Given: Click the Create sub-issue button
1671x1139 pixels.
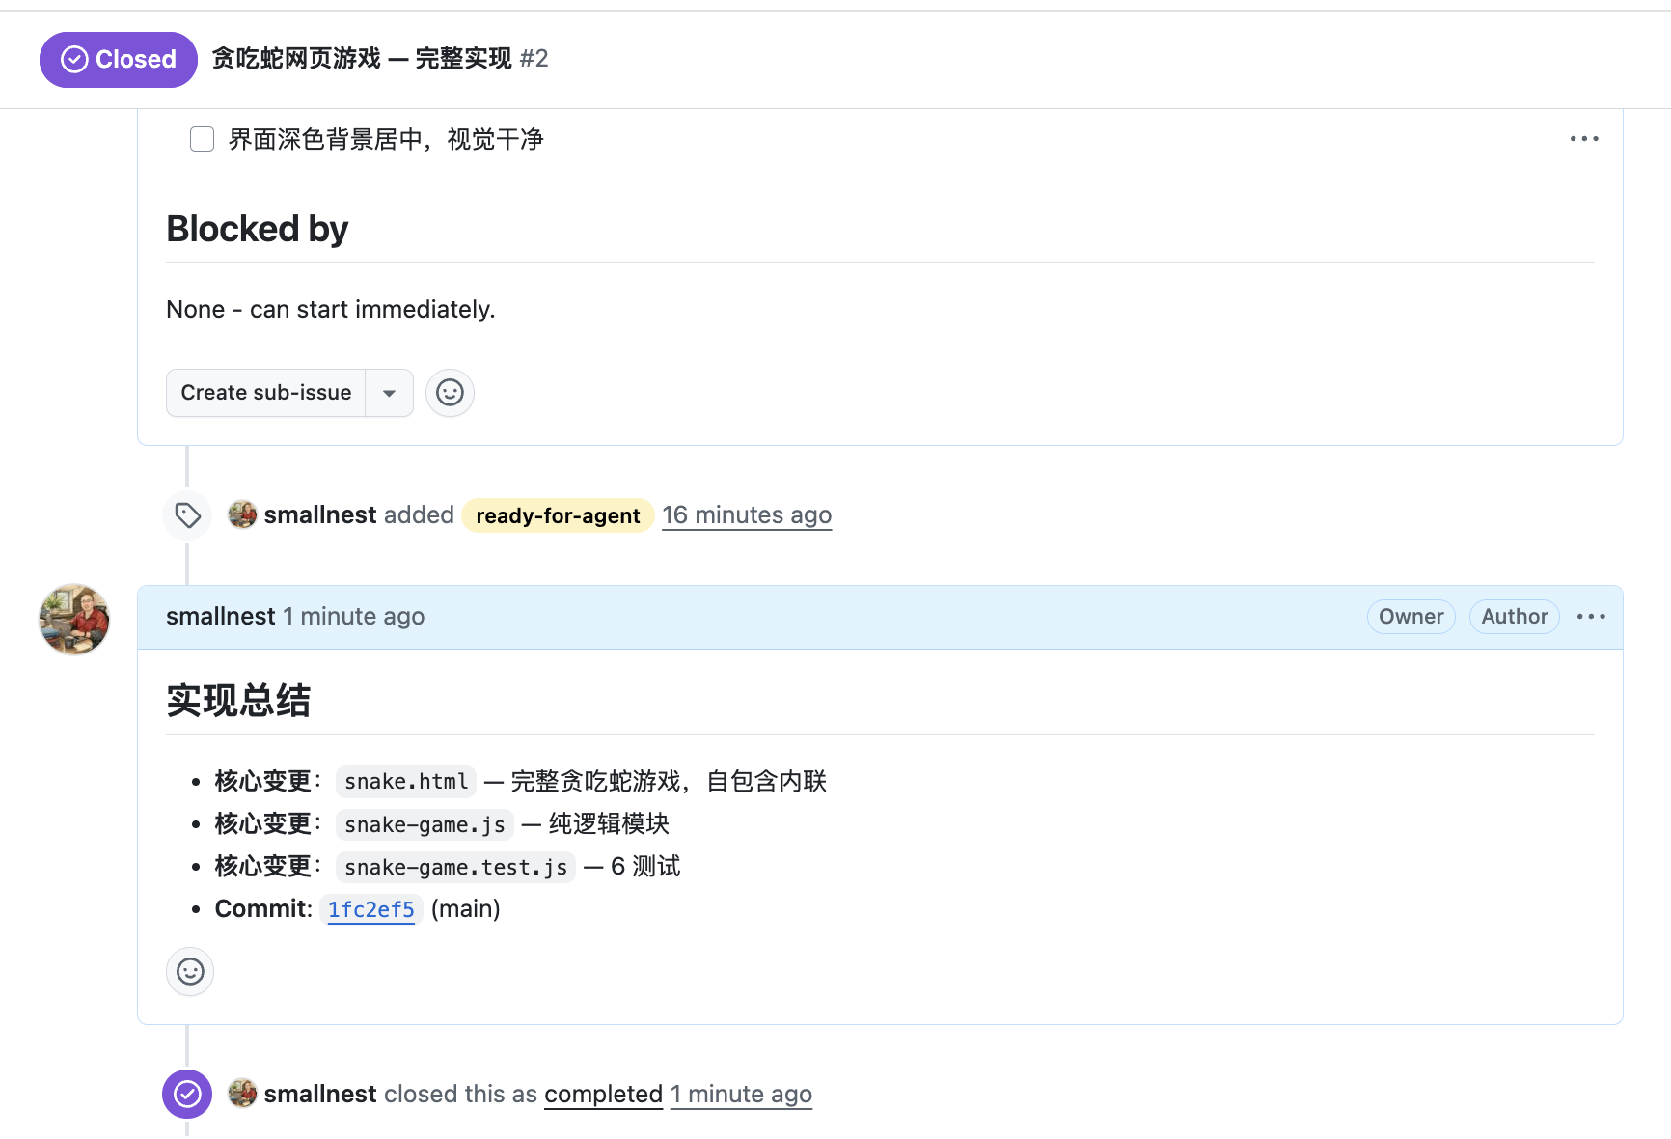Looking at the screenshot, I should click(x=266, y=393).
